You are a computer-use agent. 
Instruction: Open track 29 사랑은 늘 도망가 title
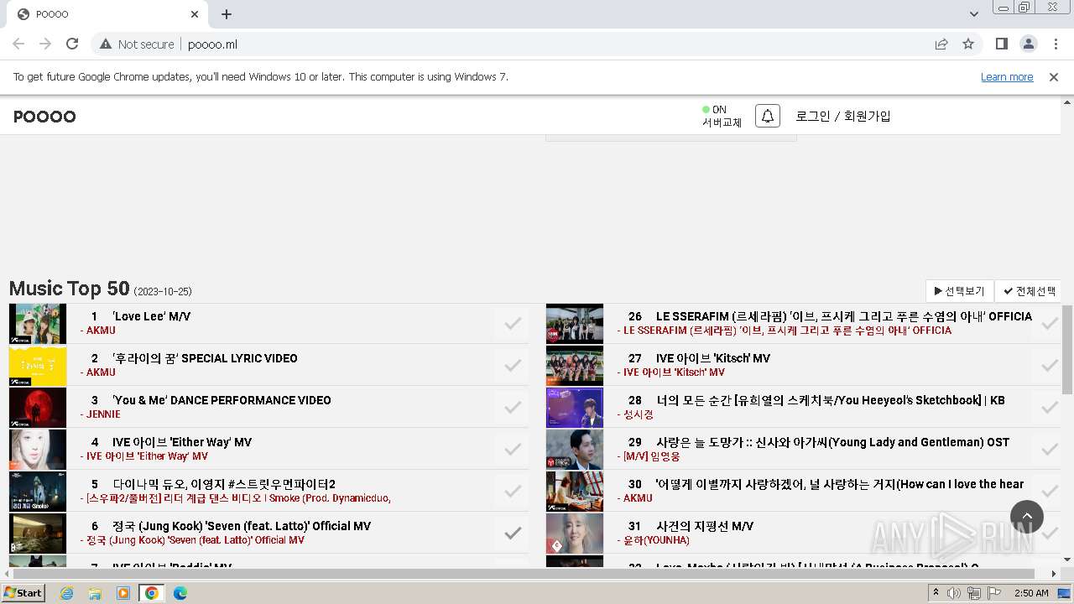click(832, 442)
